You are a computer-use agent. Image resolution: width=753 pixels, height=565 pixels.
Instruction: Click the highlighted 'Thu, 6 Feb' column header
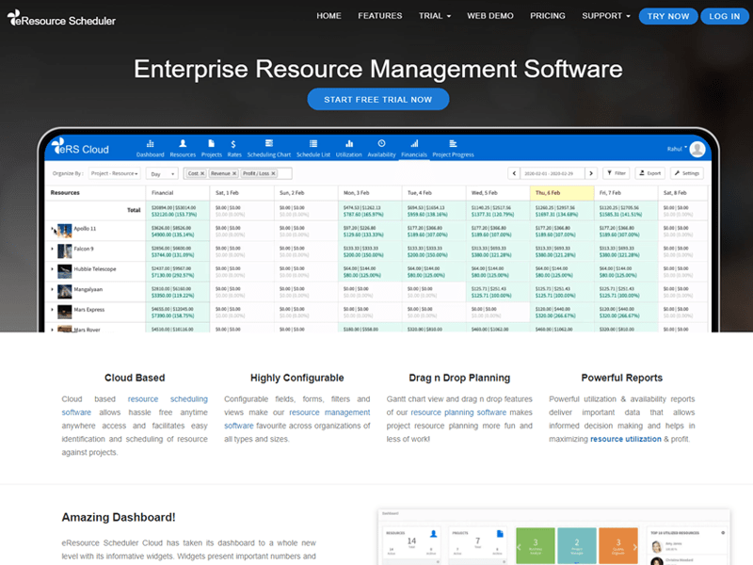(x=562, y=193)
